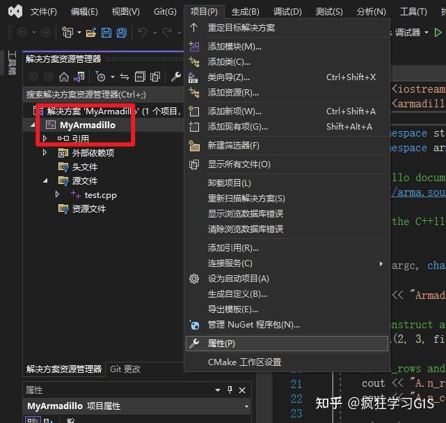Image resolution: width=446 pixels, height=423 pixels.
Task: Choose 添加引用(R)... menu item
Action: point(287,248)
